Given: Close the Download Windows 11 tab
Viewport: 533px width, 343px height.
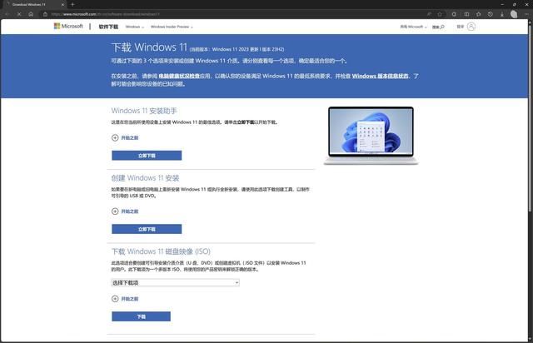Looking at the screenshot, I should [62, 4].
